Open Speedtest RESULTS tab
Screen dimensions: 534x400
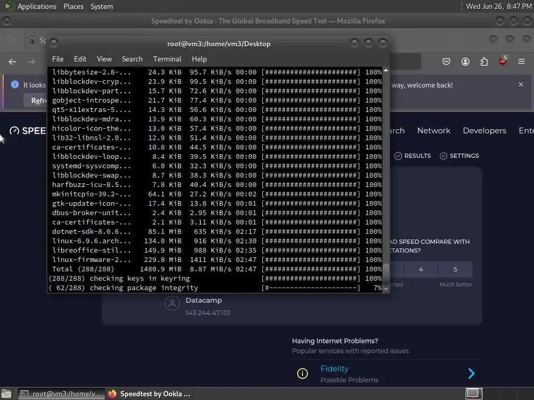412,156
